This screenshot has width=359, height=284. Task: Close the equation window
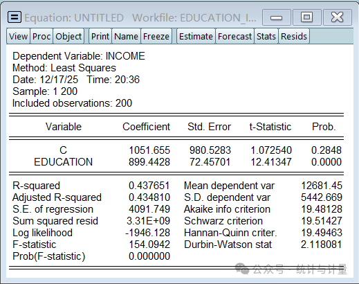(x=338, y=17)
